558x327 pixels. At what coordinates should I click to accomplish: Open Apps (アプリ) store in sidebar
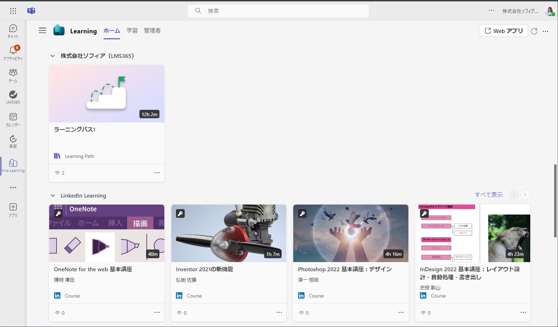(13, 210)
